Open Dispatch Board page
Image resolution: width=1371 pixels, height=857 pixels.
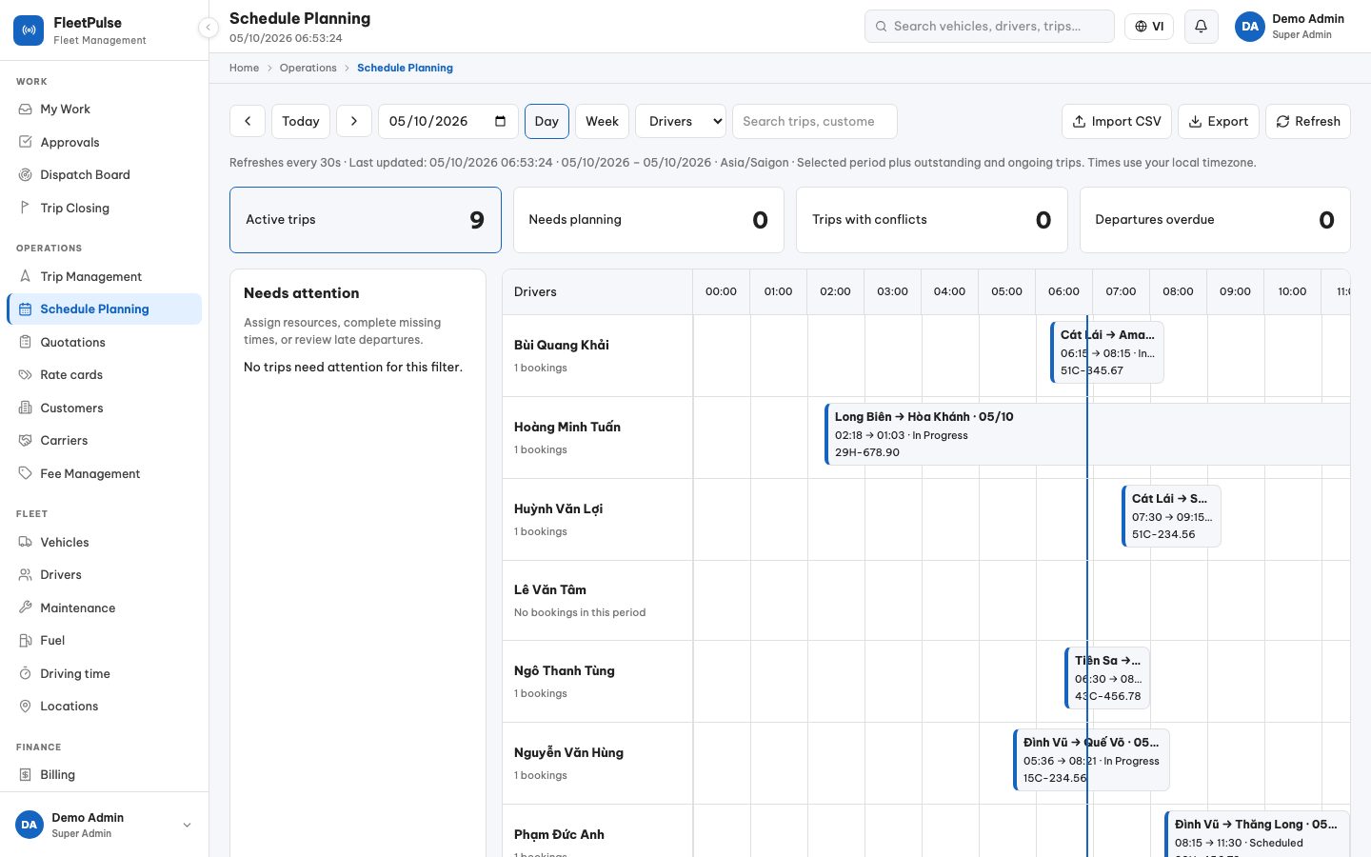click(105, 175)
